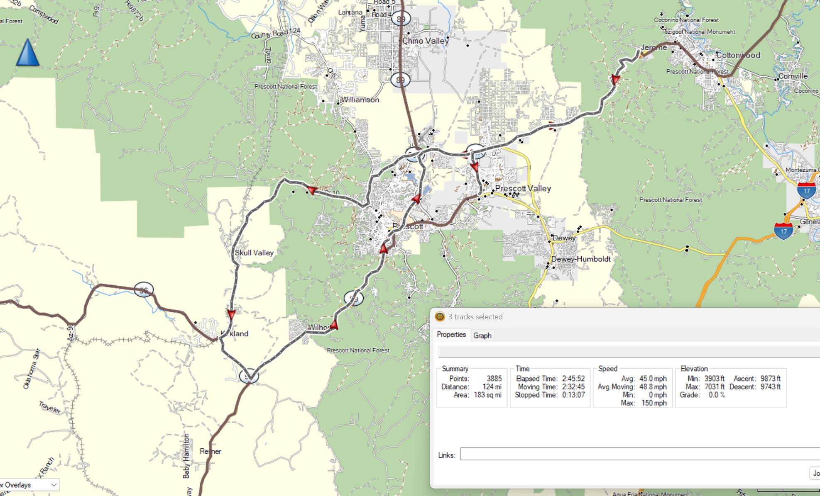Viewport: 820px width, 496px height.
Task: Click the Highway 96 shield marker
Action: (144, 290)
